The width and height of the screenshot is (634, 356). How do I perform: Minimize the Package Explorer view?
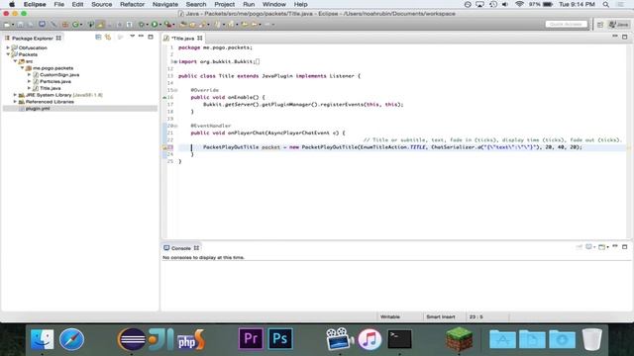point(141,37)
